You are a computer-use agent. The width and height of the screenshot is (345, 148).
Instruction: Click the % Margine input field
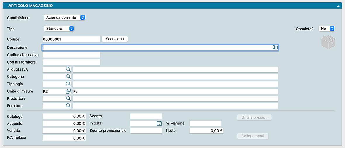205,123
